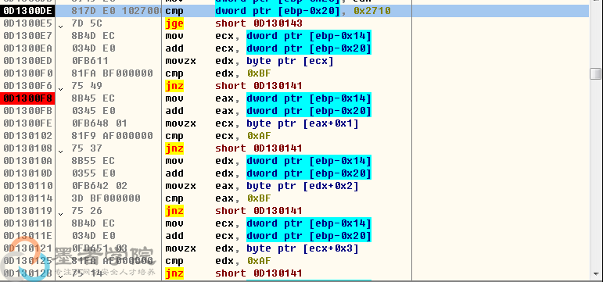Click the vertical scrollbar thumb

pyautogui.click(x=596, y=73)
